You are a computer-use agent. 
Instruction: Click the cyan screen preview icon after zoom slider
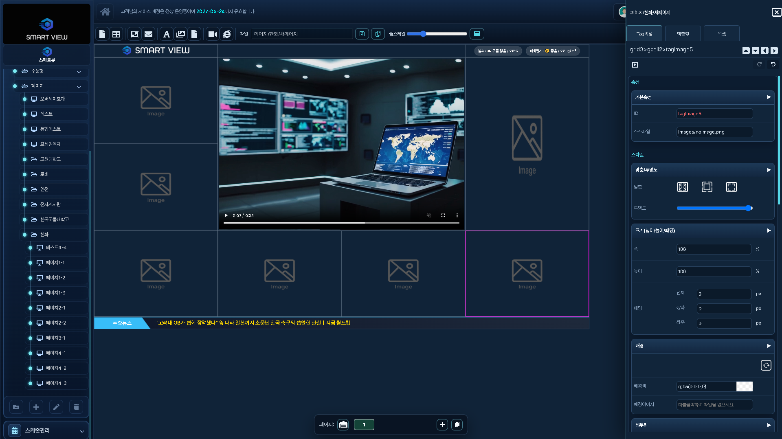[477, 34]
